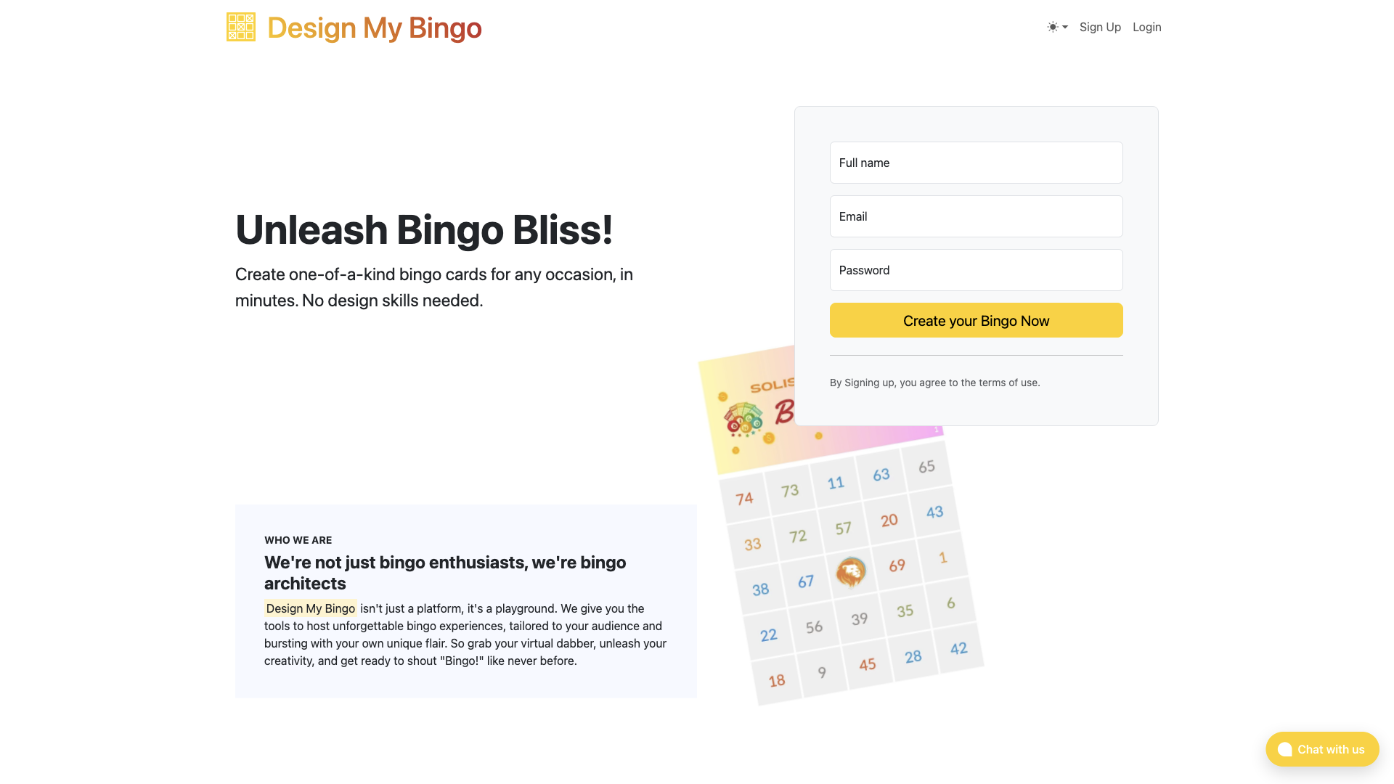Click the Sign Up menu item
The image size is (1394, 784).
(1099, 27)
